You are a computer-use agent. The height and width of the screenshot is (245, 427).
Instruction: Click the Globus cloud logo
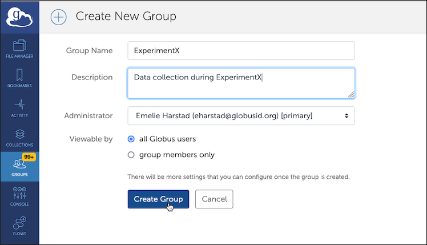click(19, 17)
